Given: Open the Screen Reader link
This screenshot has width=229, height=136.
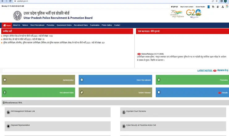Looking at the screenshot, I should [x=200, y=7].
